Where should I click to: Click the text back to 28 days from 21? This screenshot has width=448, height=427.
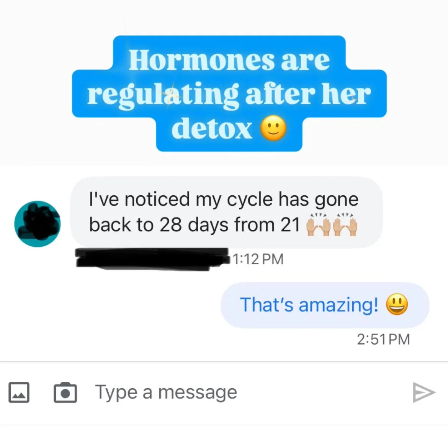194,225
